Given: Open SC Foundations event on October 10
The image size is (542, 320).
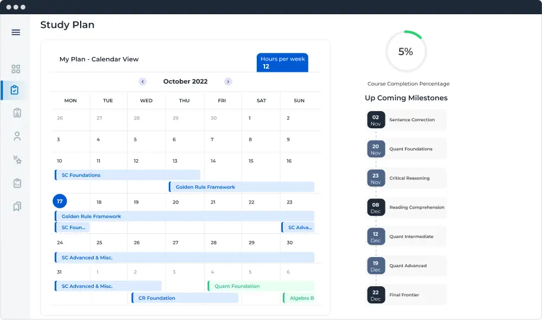Looking at the screenshot, I should (x=127, y=175).
